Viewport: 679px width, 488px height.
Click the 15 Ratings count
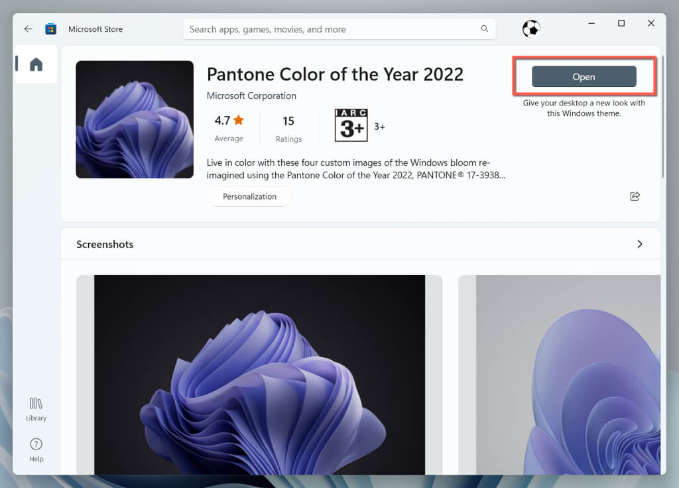point(288,121)
